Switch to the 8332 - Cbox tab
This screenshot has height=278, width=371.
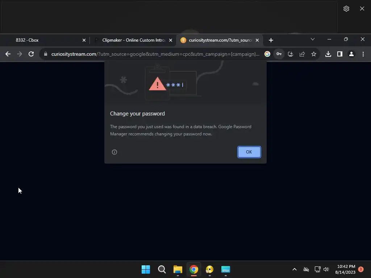45,40
